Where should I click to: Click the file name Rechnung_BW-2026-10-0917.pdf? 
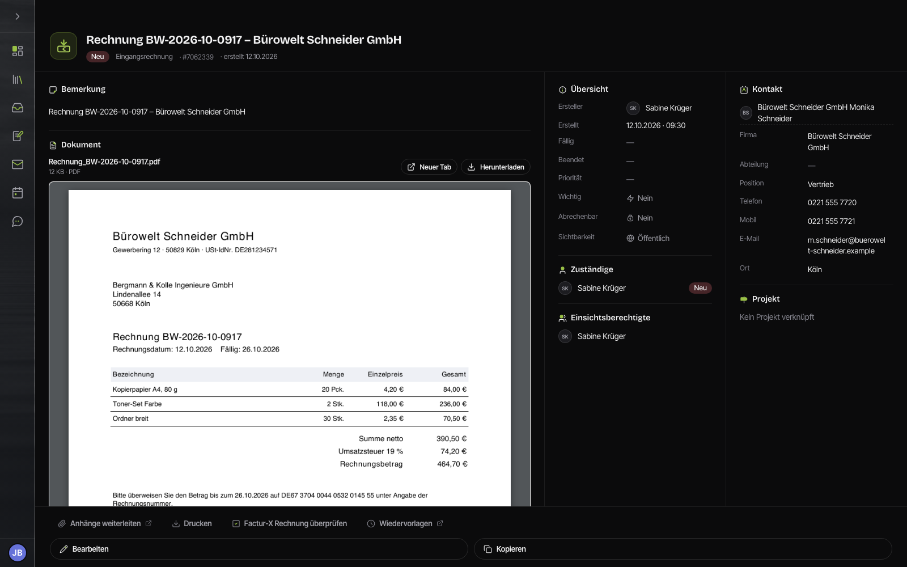[x=104, y=162]
